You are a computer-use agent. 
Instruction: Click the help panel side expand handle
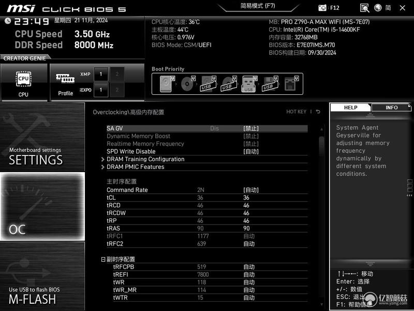[x=409, y=188]
